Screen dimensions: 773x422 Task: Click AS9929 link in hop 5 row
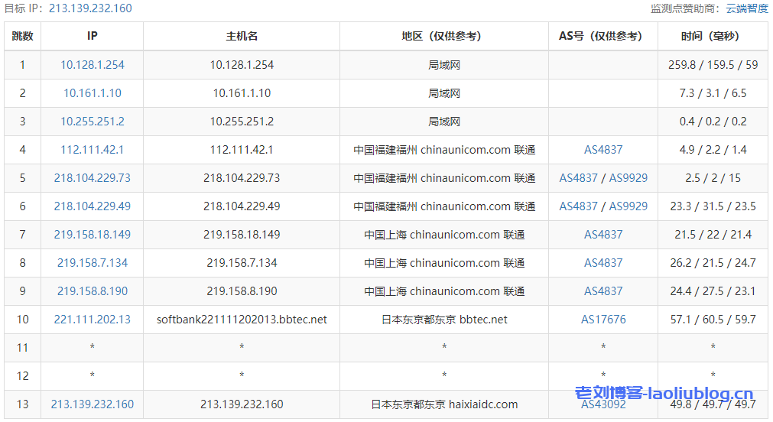(x=628, y=178)
